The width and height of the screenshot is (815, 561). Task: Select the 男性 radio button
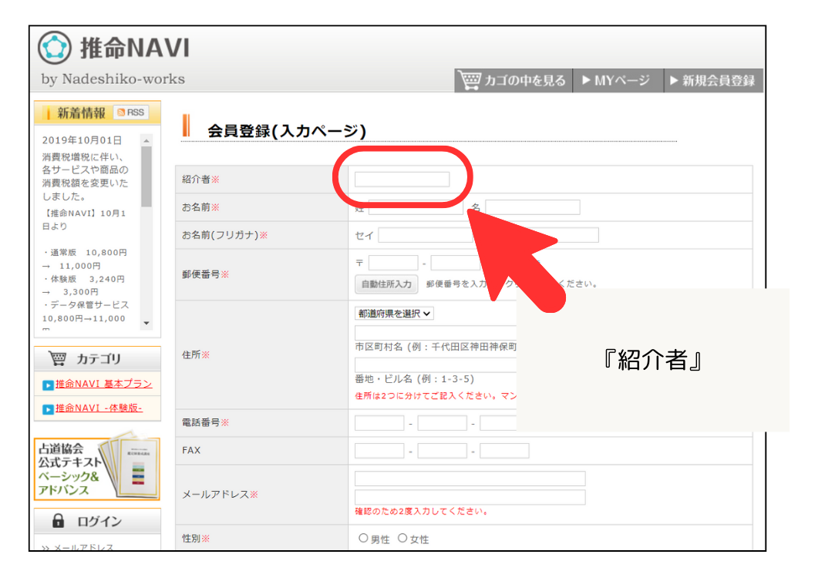coord(363,539)
